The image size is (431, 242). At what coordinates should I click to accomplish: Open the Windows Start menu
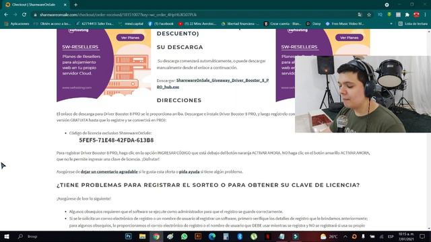(7, 236)
